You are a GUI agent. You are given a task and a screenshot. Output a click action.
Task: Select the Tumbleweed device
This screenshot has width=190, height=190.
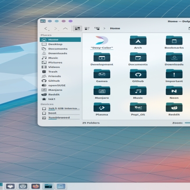pyautogui.click(x=60, y=118)
